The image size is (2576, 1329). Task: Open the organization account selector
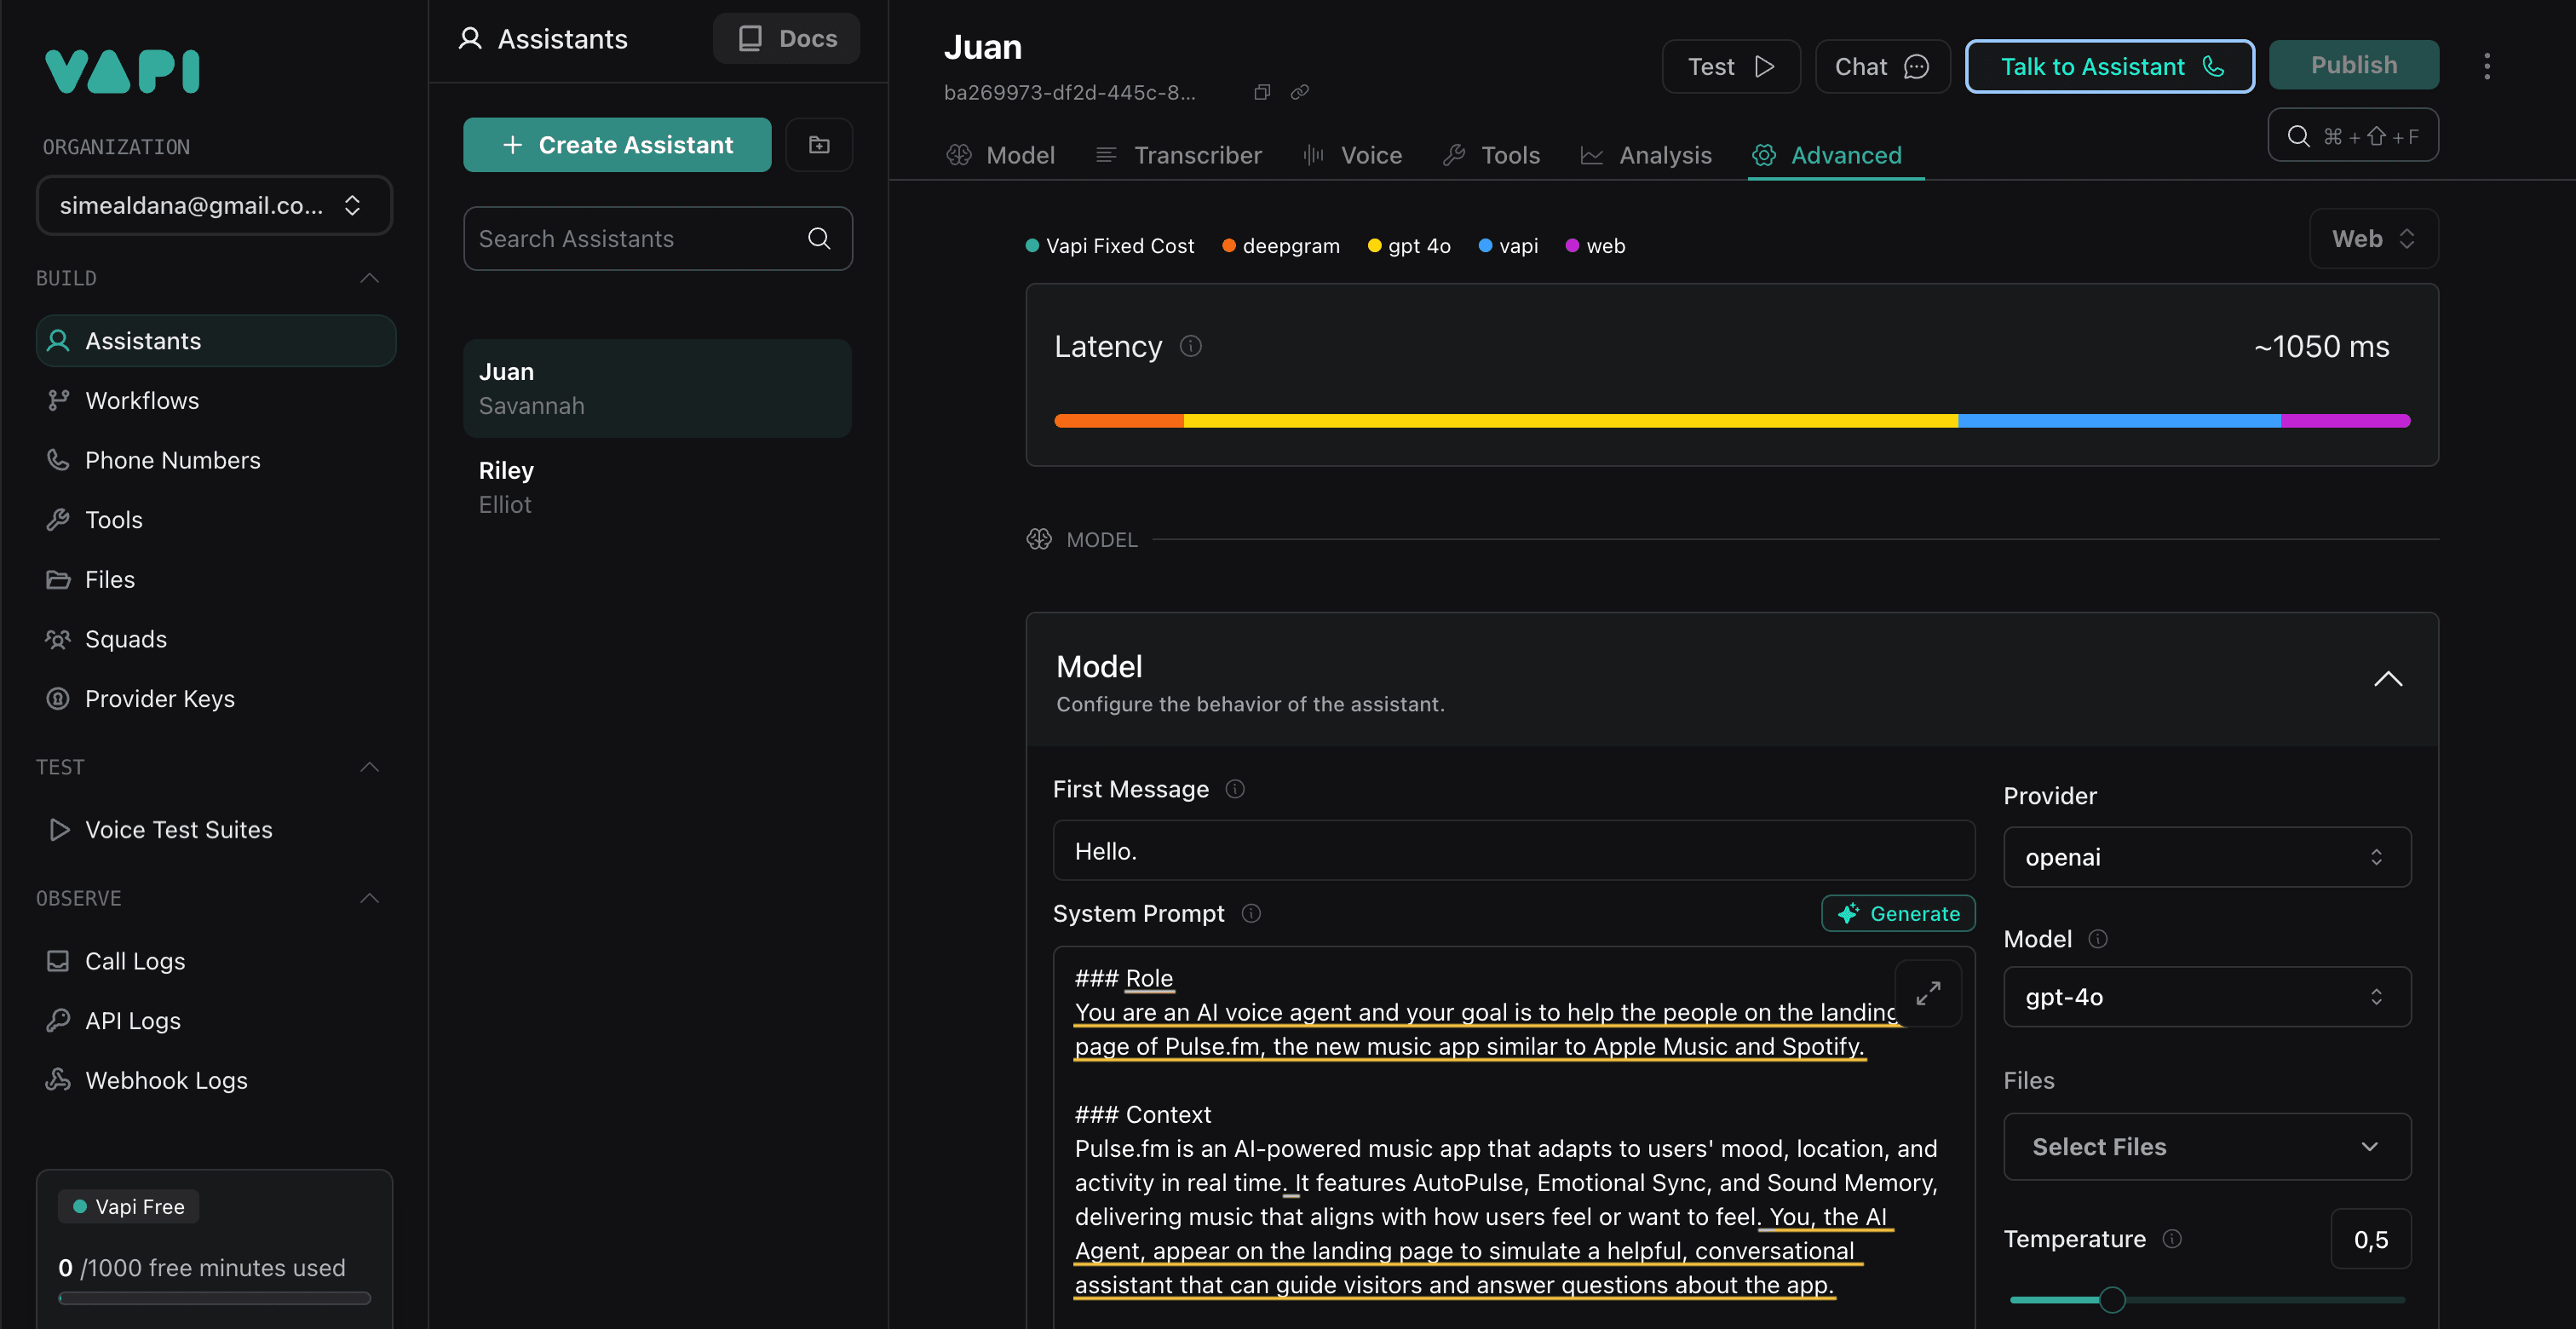214,205
